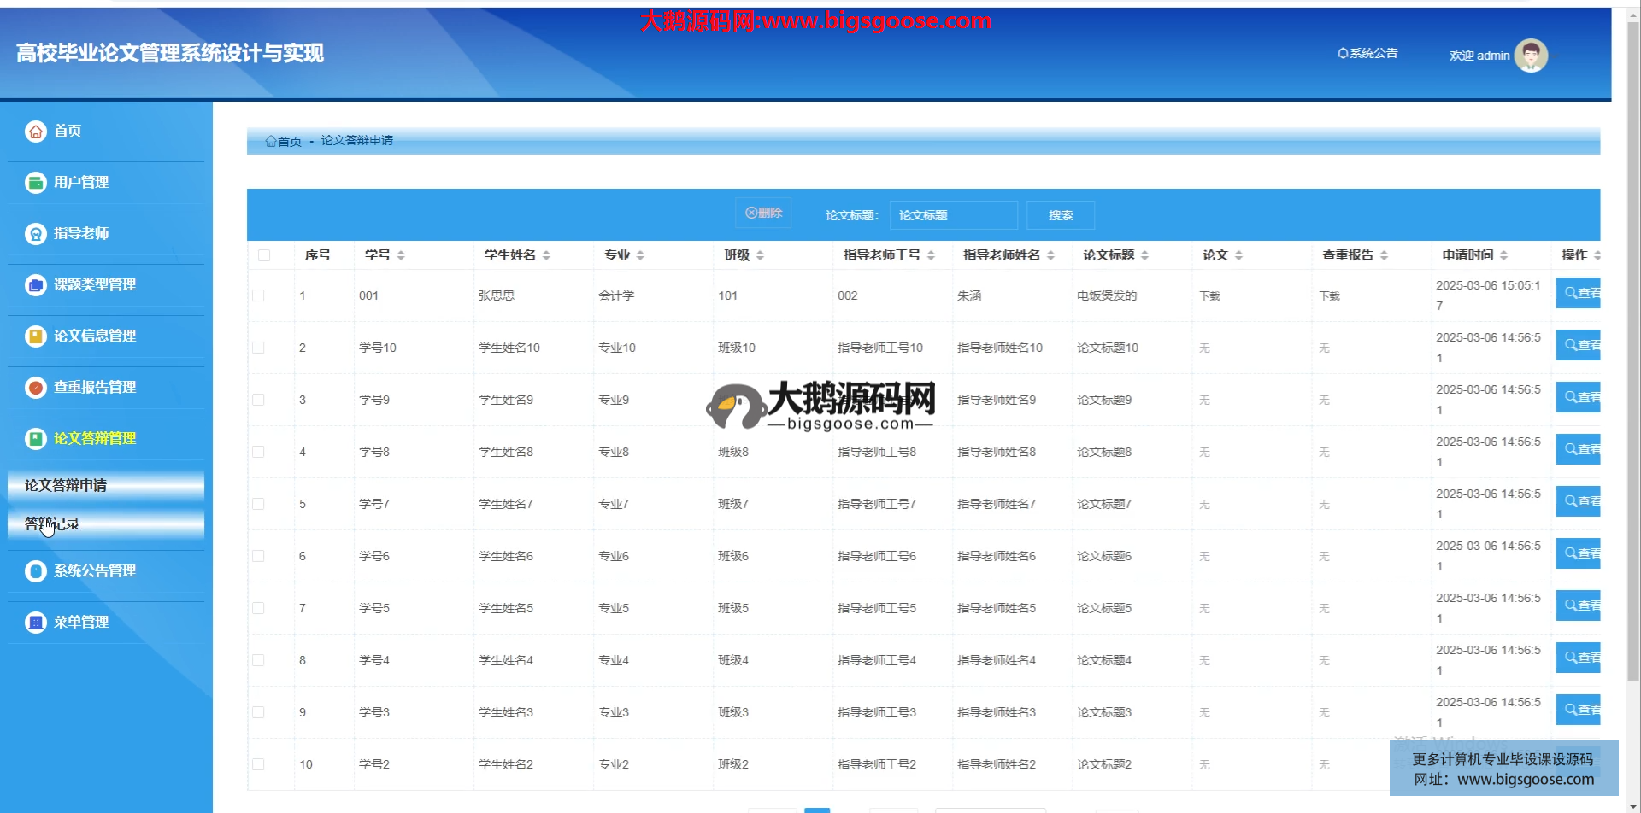Viewport: 1641px width, 813px height.
Task: Select the checkbox for row 5 (学号7)
Action: (x=258, y=504)
